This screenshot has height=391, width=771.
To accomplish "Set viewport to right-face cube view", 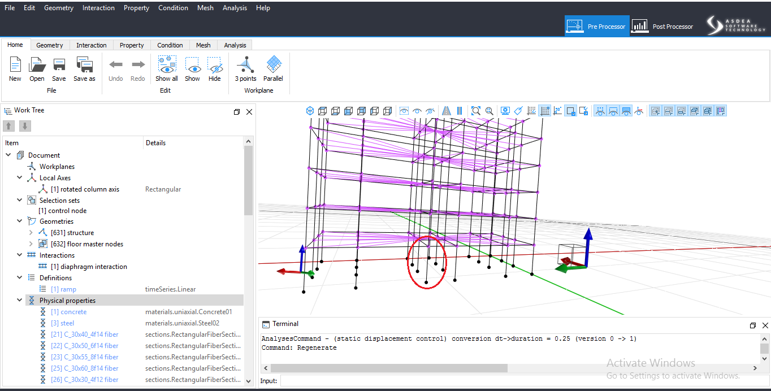I will pyautogui.click(x=387, y=111).
